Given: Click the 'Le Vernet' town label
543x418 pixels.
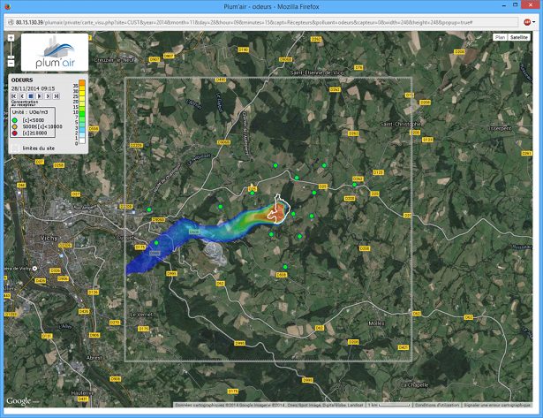Looking at the screenshot, I should 141,315.
